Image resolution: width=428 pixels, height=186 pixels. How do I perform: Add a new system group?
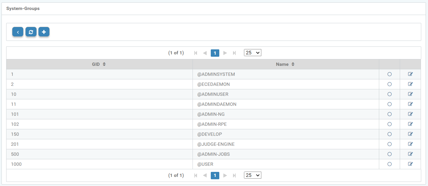tap(44, 32)
